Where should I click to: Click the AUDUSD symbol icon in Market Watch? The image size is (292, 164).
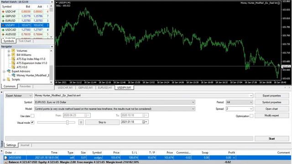(x=3, y=35)
